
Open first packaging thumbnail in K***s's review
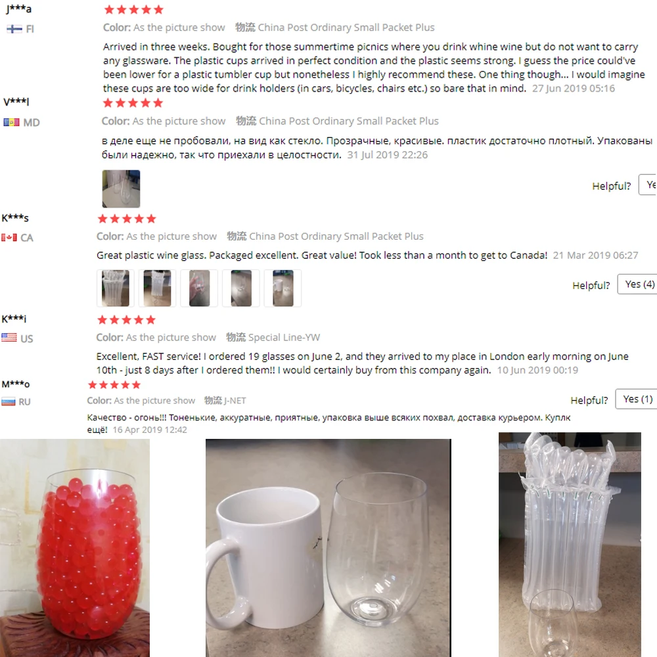tap(116, 288)
